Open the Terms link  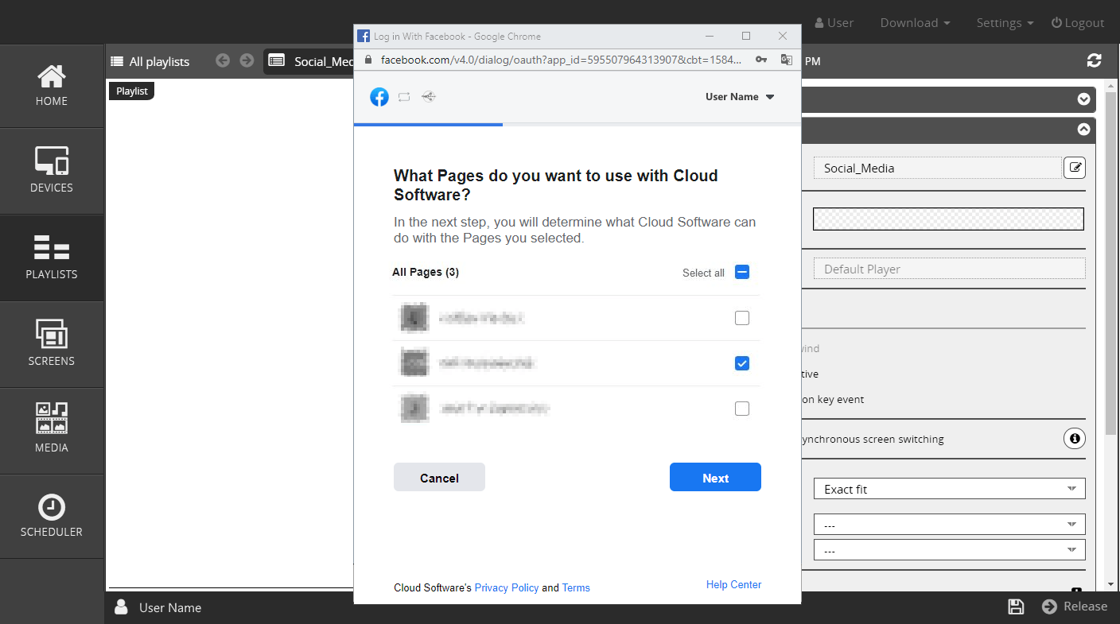click(x=576, y=588)
